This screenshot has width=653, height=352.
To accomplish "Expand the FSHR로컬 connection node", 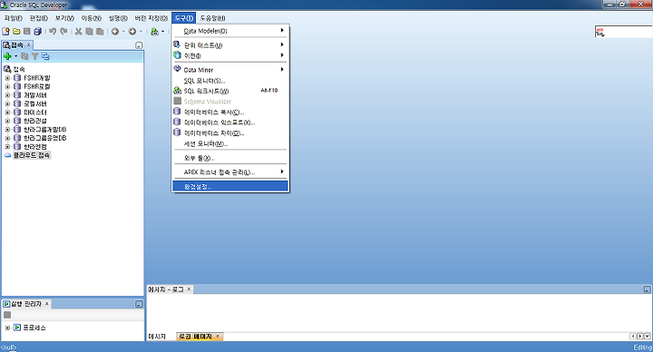I will [x=7, y=87].
